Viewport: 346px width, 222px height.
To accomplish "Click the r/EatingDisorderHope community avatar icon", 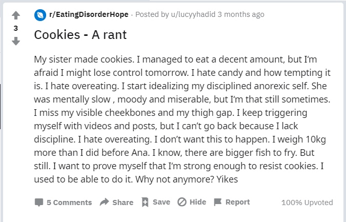I will [x=40, y=15].
